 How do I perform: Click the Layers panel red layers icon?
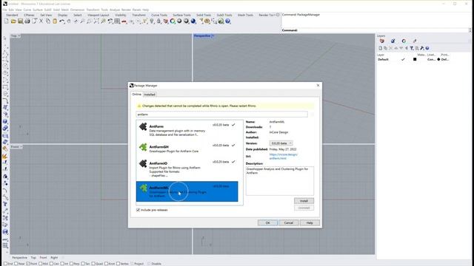(x=382, y=41)
